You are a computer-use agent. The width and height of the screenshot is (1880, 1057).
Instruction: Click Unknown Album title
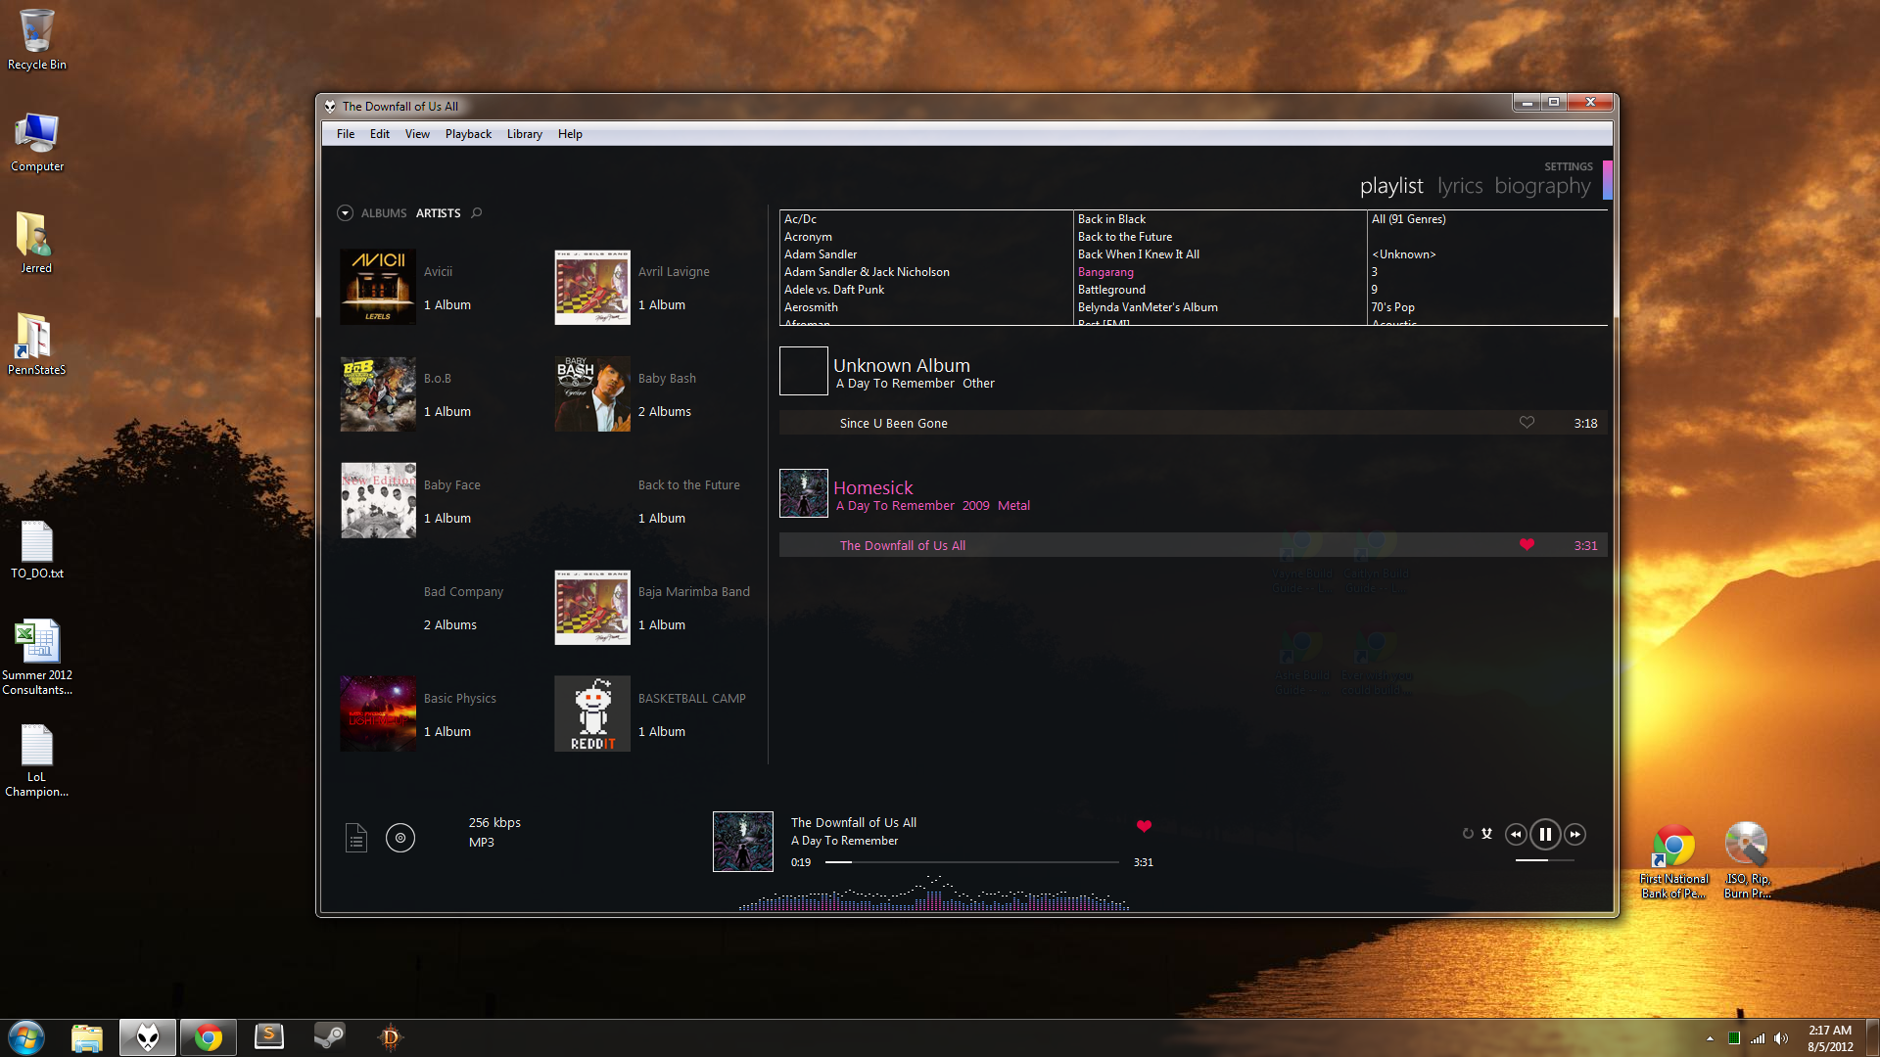click(902, 365)
